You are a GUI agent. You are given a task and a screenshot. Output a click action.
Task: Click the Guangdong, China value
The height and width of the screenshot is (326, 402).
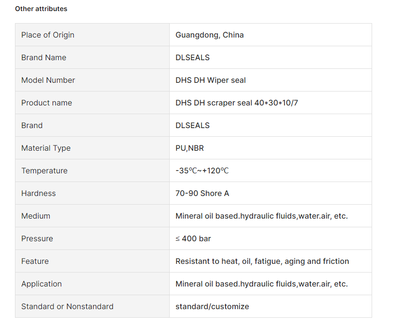210,35
